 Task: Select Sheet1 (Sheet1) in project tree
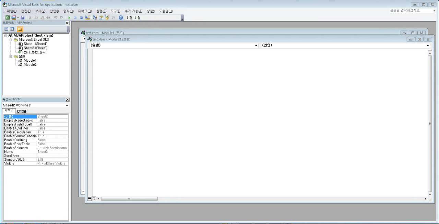coord(35,44)
